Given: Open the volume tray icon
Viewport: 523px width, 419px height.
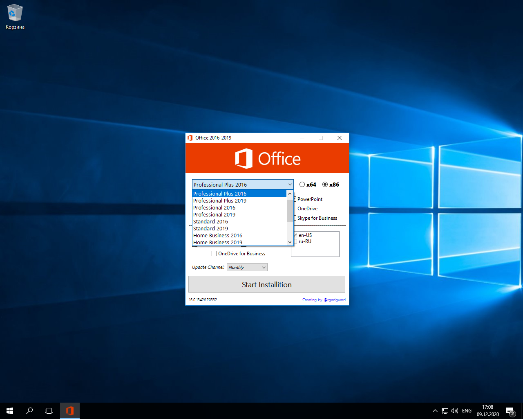Looking at the screenshot, I should pos(455,411).
